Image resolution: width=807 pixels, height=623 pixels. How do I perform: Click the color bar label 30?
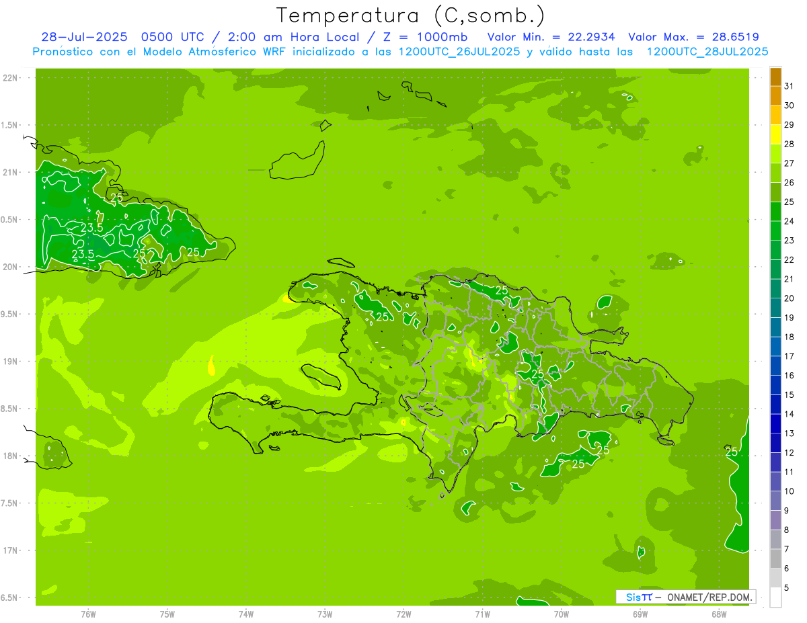(790, 106)
